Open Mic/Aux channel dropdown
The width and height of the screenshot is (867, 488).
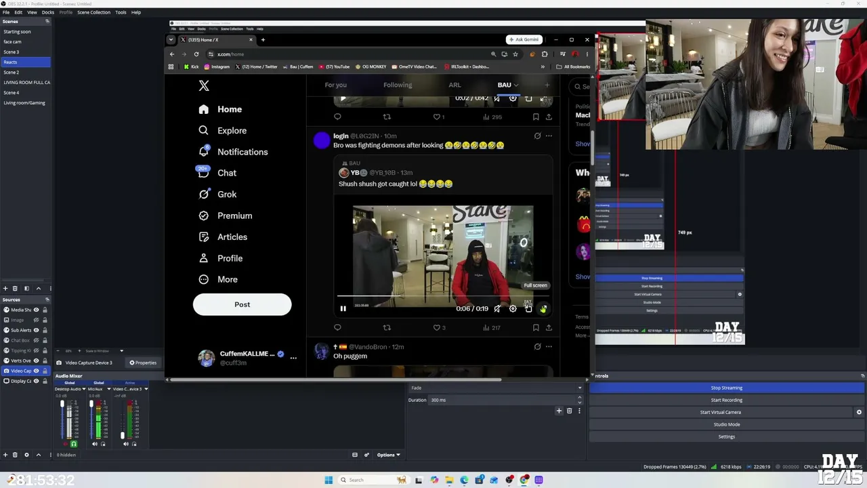[108, 389]
